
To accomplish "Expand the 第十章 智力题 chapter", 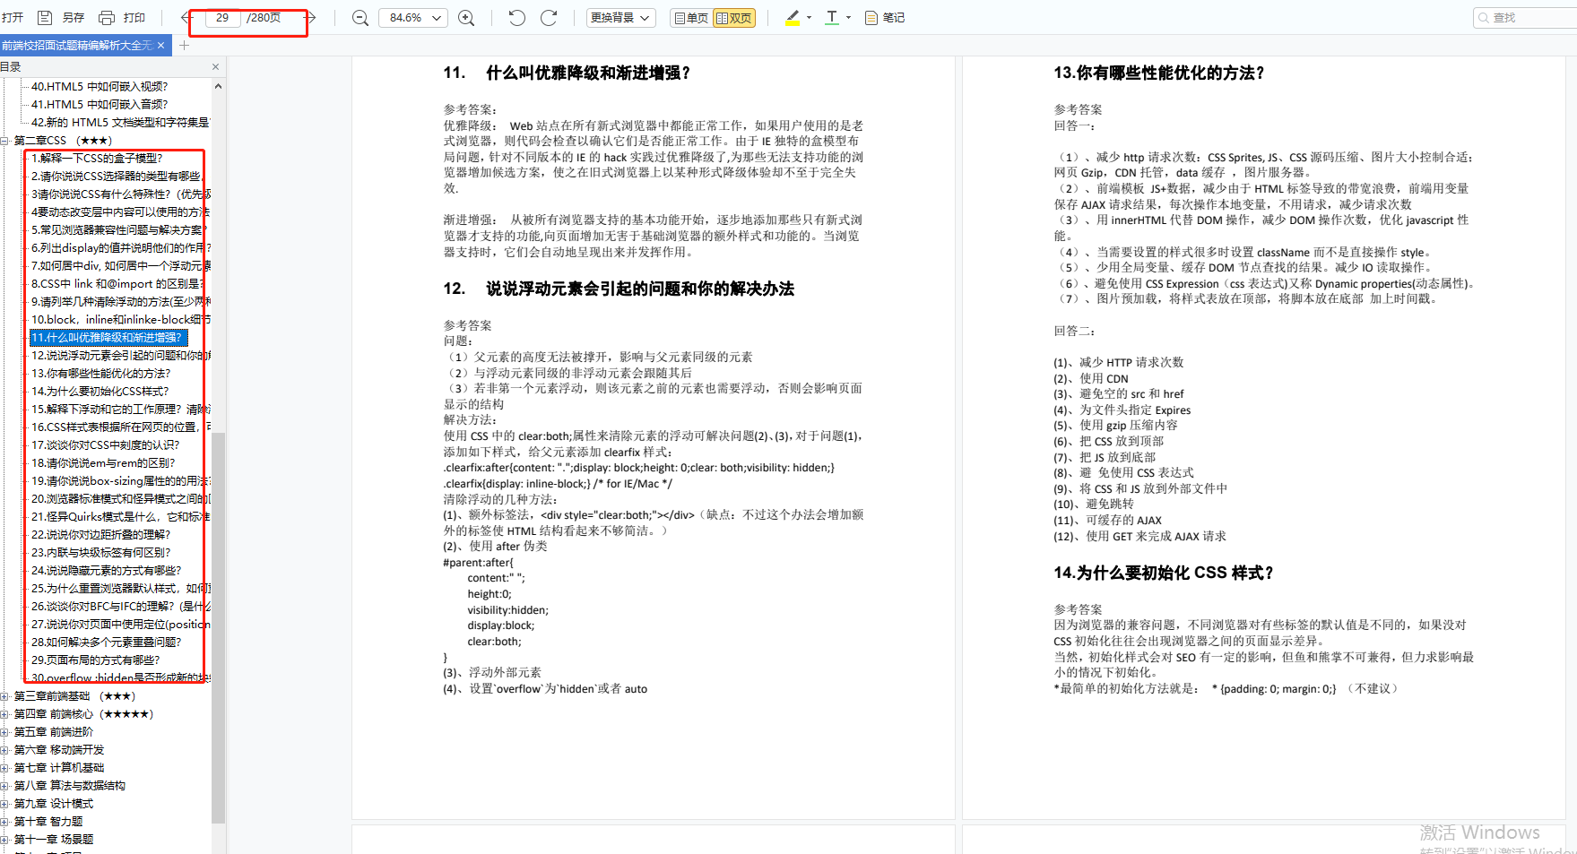I will click(x=5, y=822).
